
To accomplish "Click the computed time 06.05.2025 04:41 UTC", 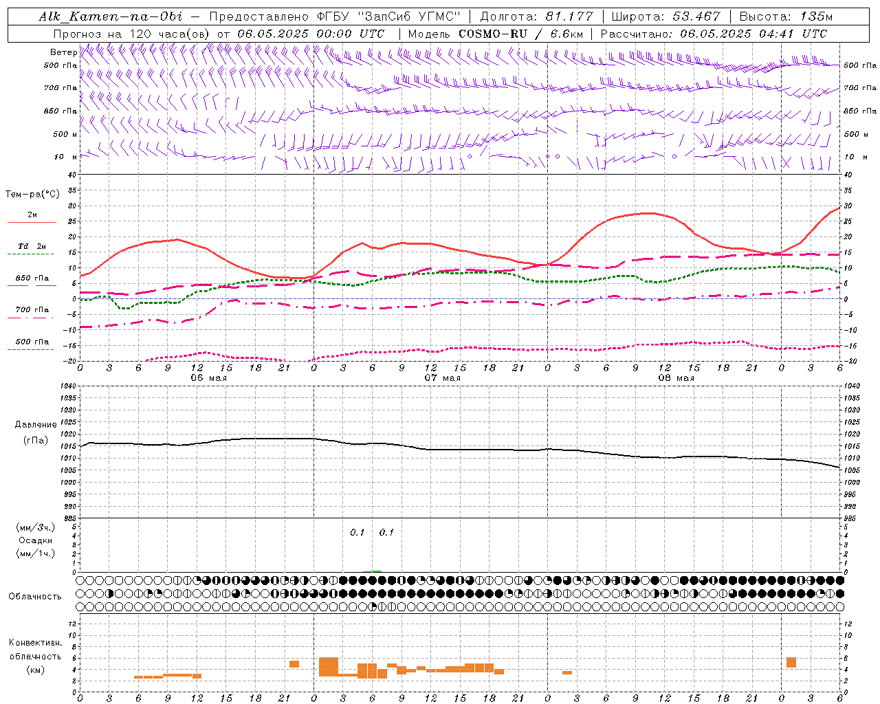I will pos(753,34).
